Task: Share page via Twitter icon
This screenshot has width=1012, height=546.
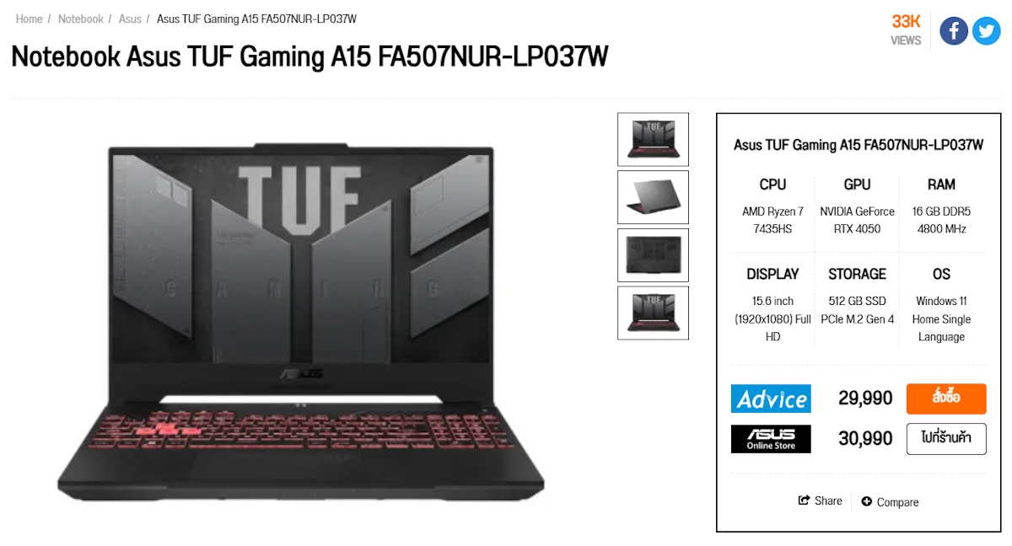Action: pos(986,31)
